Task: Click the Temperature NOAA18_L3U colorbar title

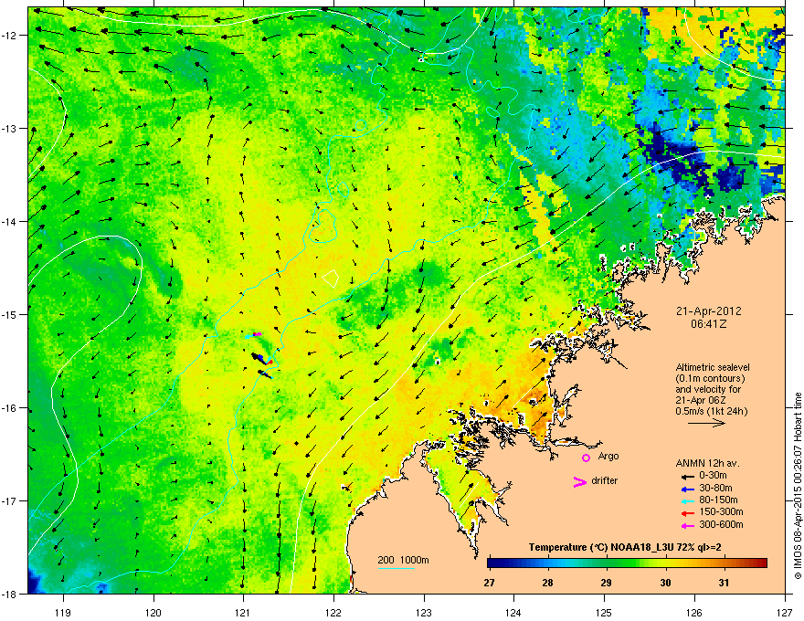Action: (x=625, y=547)
